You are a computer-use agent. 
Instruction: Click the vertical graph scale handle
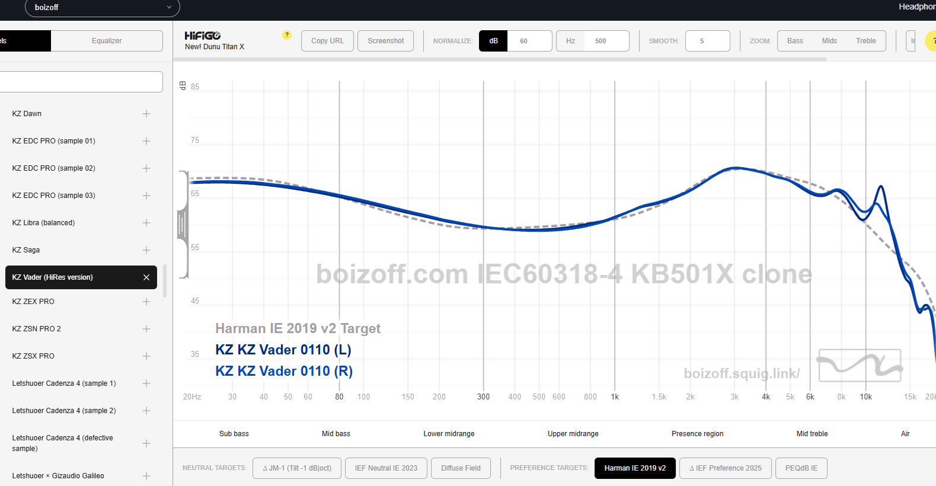point(183,225)
